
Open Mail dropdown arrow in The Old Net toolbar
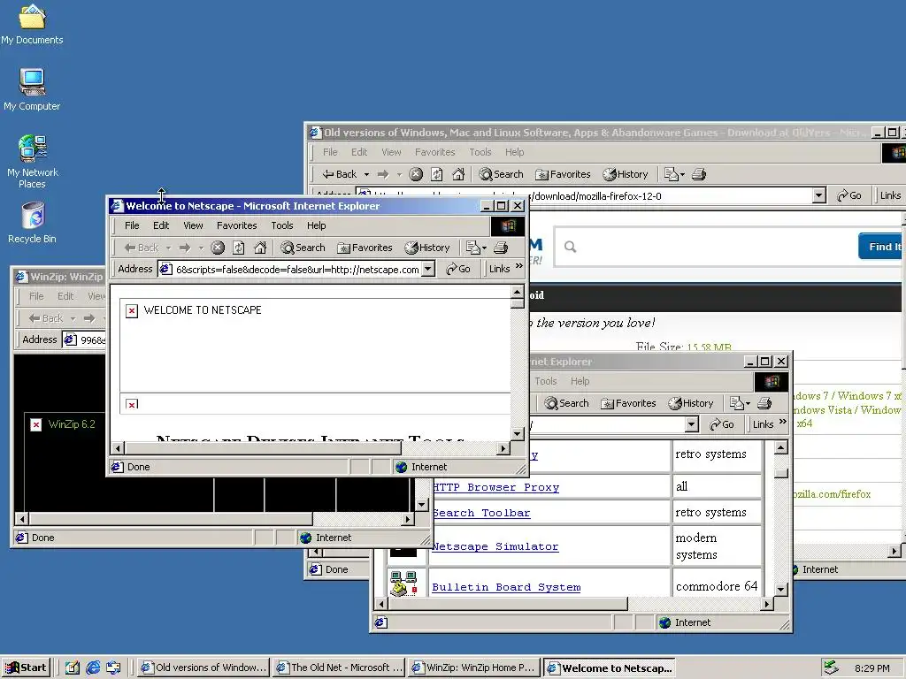pyautogui.click(x=748, y=403)
